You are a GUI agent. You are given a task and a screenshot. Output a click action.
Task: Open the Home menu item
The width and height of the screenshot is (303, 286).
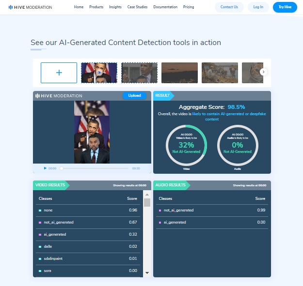pos(79,7)
